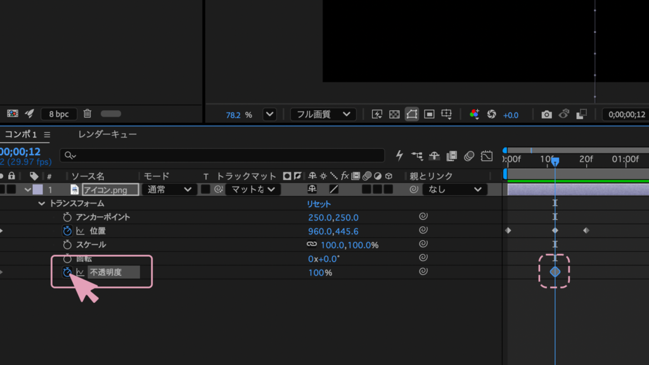
Task: Toggle the region of interest icon
Action: (x=429, y=114)
